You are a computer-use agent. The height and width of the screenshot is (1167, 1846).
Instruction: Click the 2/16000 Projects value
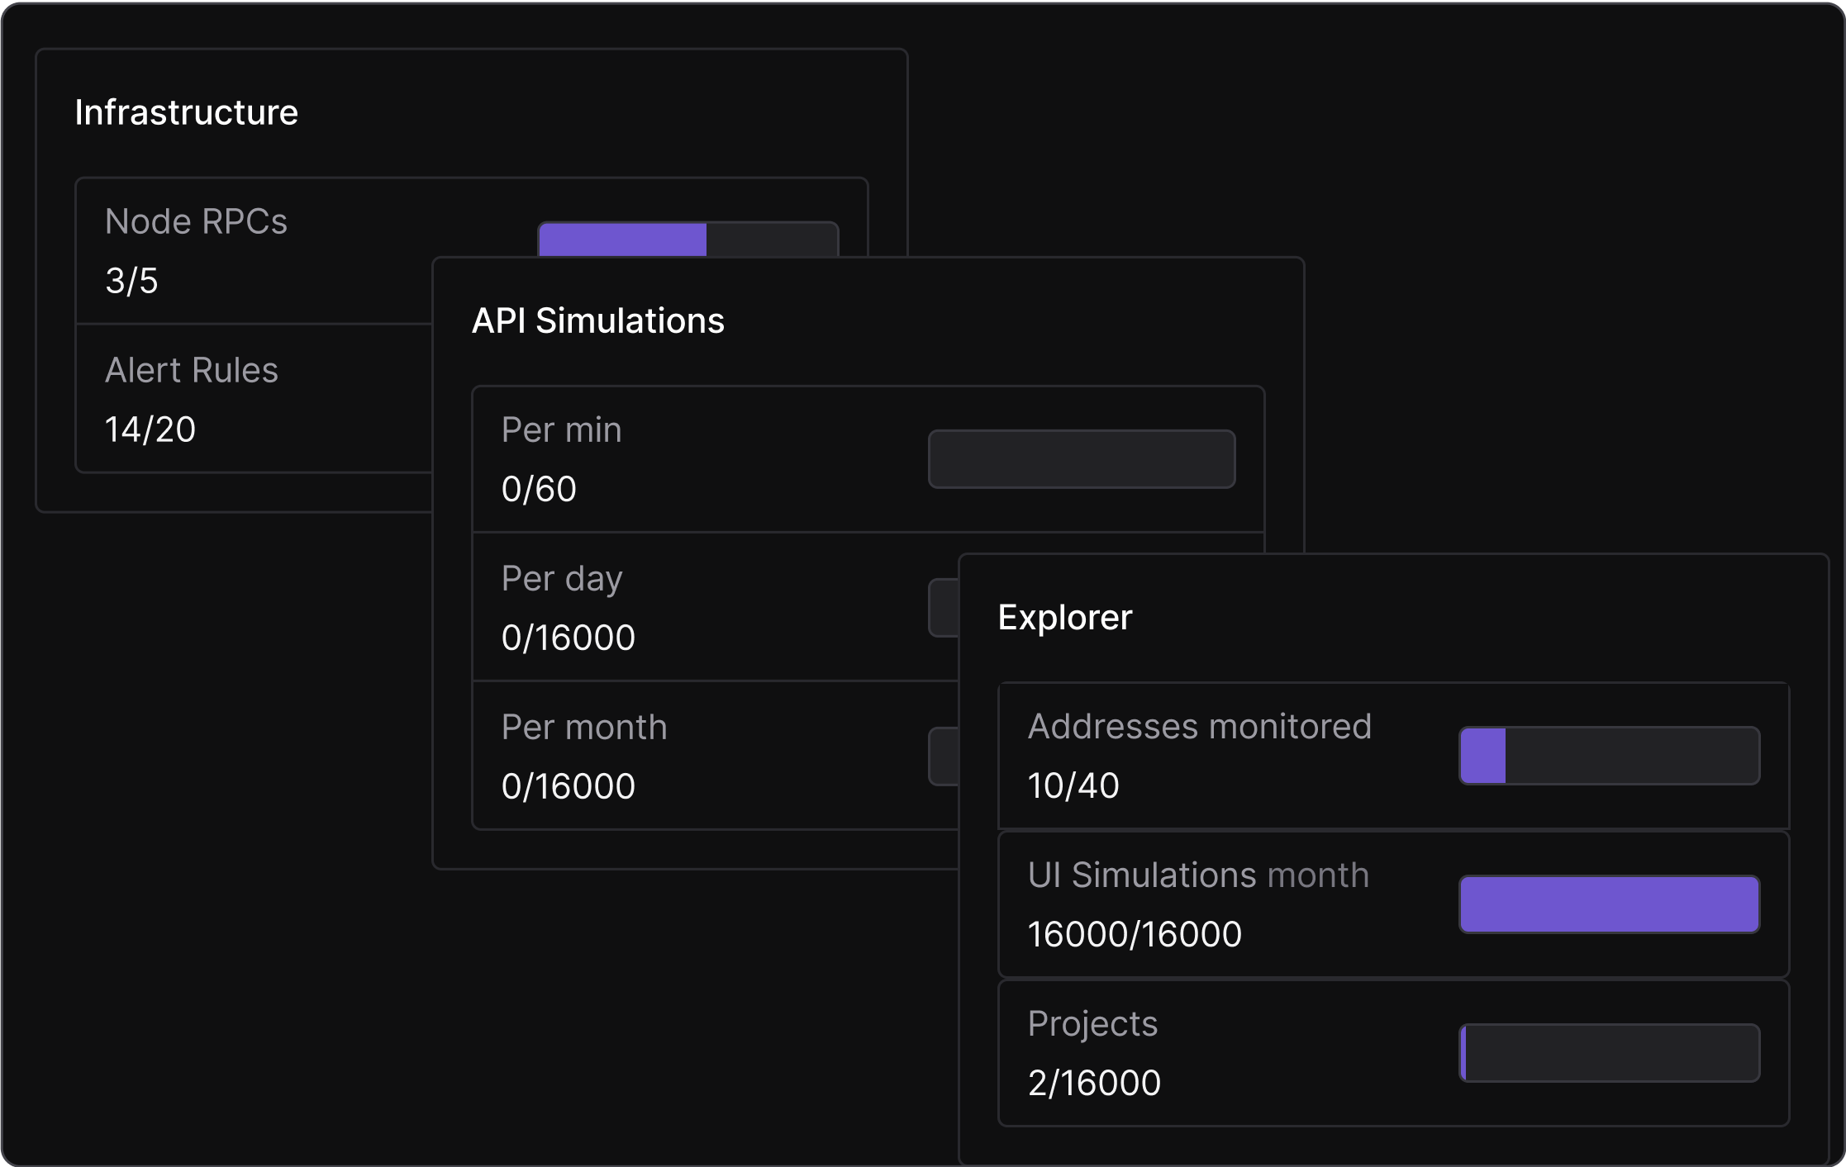pos(1094,1083)
